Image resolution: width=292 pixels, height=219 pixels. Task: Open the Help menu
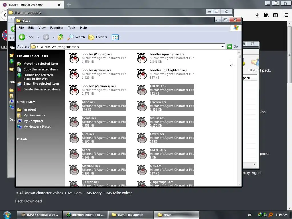84,28
